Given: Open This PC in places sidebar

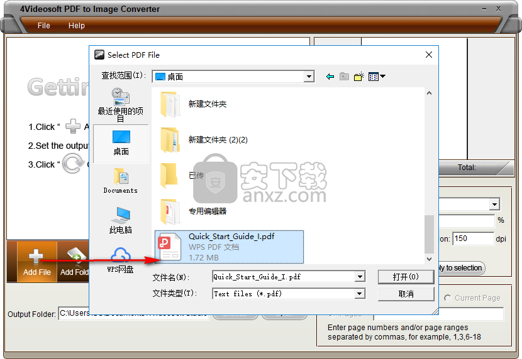Looking at the screenshot, I should 121,220.
